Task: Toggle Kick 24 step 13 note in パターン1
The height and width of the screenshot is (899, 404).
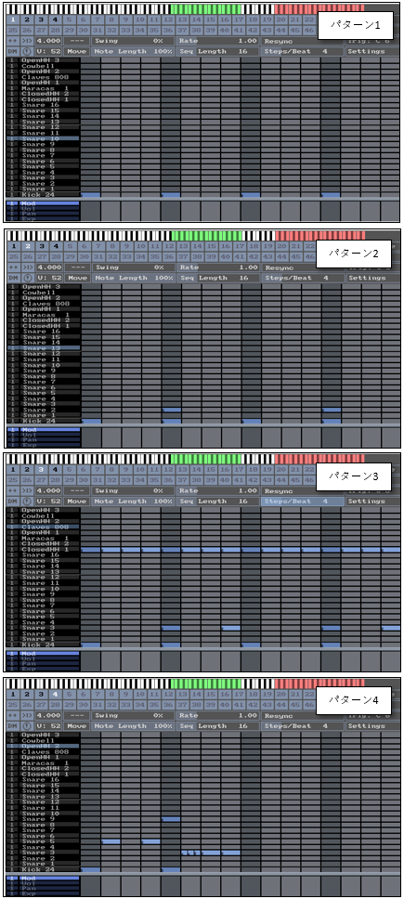Action: (x=331, y=195)
